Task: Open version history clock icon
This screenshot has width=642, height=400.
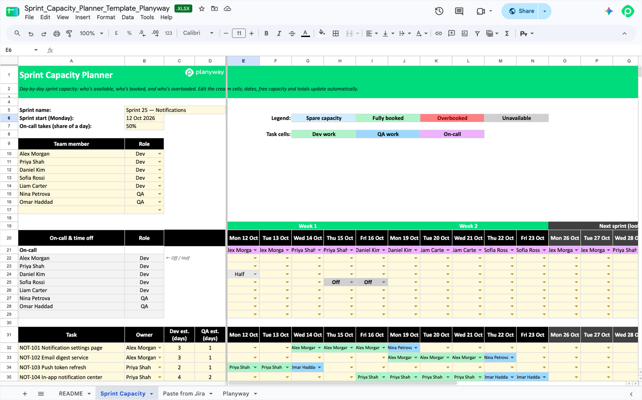Action: (x=439, y=11)
